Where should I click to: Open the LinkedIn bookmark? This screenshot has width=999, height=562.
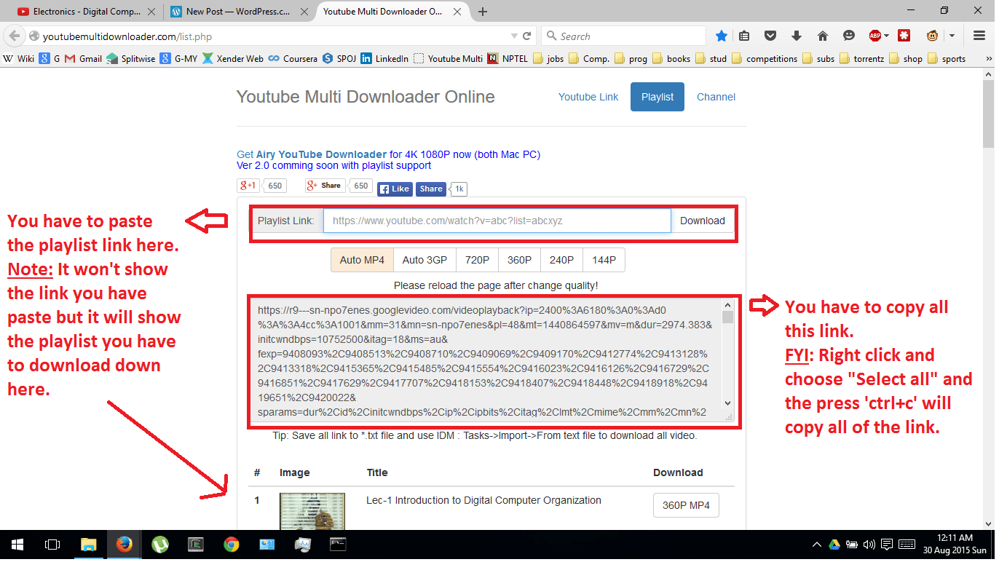point(384,59)
